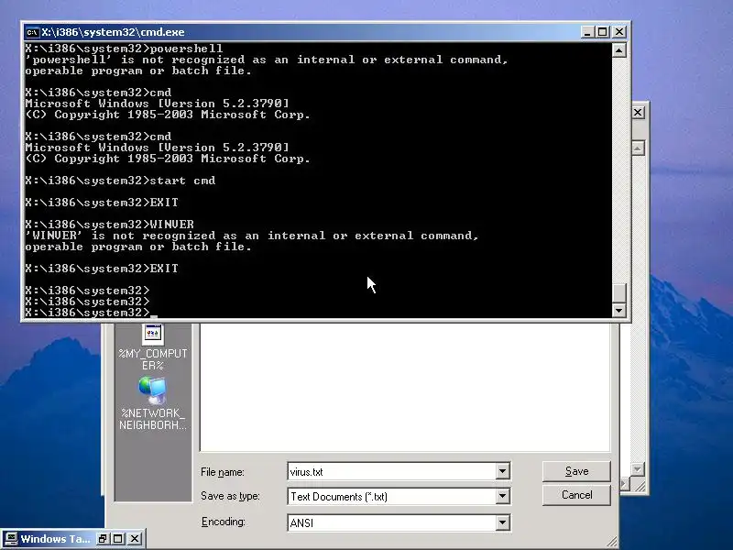733x550 pixels.
Task: Click the 'Save as type:' label
Action: [x=230, y=496]
